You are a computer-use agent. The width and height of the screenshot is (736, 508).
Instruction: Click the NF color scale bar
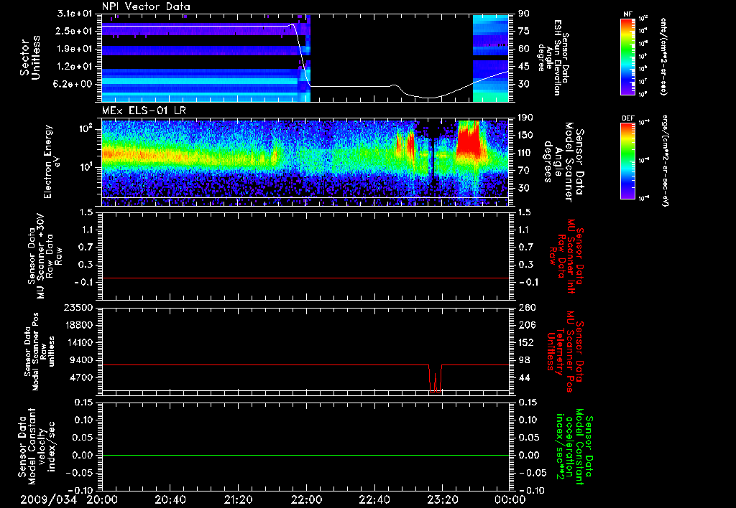point(627,56)
